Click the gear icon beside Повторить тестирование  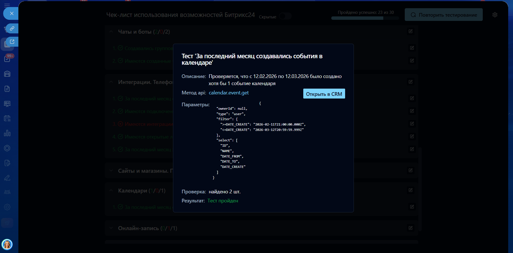coord(495,15)
